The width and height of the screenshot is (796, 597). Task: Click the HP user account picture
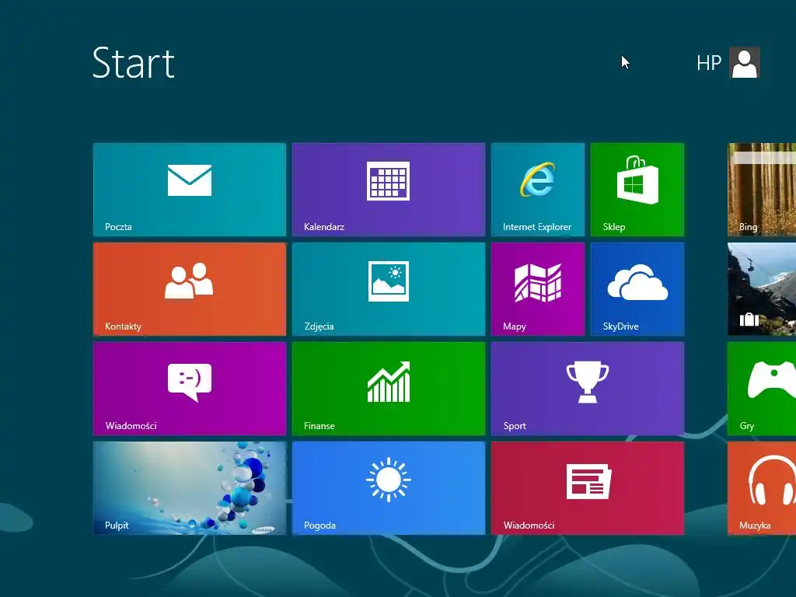[x=744, y=62]
